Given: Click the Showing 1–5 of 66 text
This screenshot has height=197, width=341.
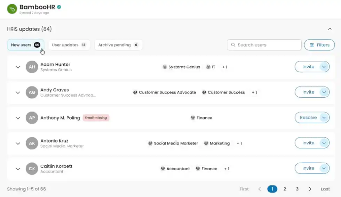Looking at the screenshot, I should click(x=26, y=189).
